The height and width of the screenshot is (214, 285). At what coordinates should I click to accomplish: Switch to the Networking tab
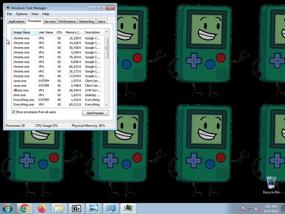(87, 21)
